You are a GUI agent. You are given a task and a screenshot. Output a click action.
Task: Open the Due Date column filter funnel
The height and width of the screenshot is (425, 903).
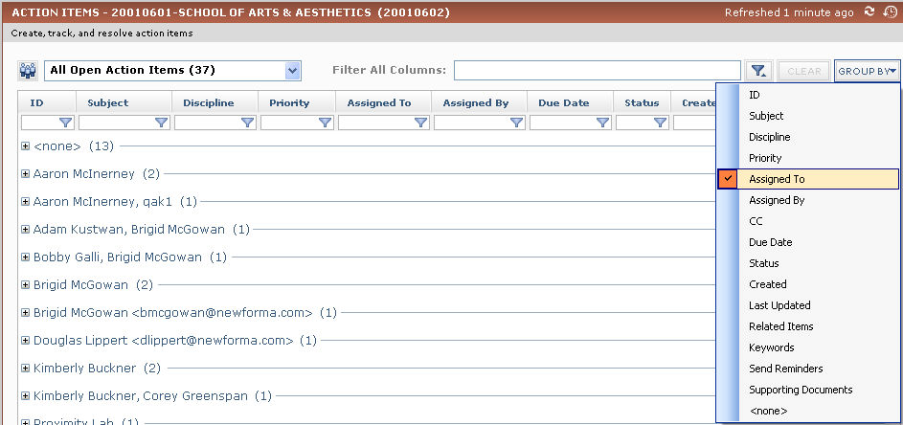602,123
